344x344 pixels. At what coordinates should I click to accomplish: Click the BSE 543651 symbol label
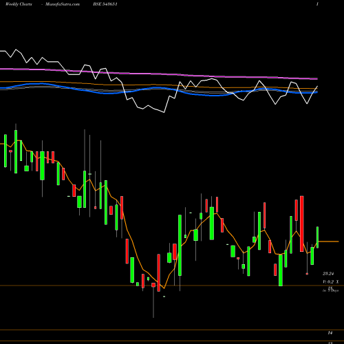point(105,4)
